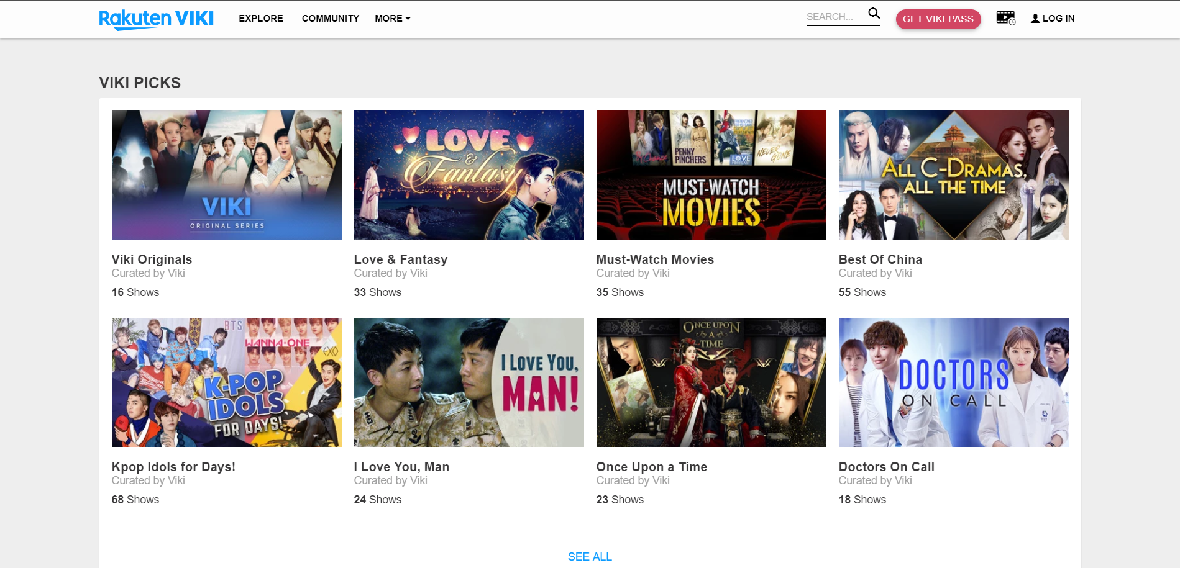Open the Doctors On Call thumbnail
The height and width of the screenshot is (568, 1180).
pos(954,382)
